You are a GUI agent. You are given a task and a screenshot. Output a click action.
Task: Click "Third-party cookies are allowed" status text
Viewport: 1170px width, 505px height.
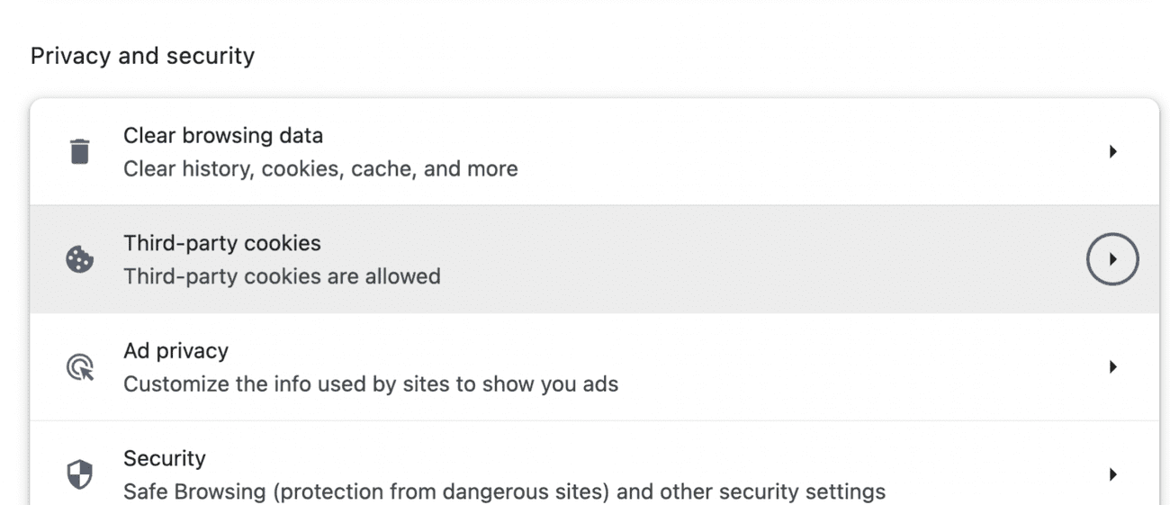(282, 276)
